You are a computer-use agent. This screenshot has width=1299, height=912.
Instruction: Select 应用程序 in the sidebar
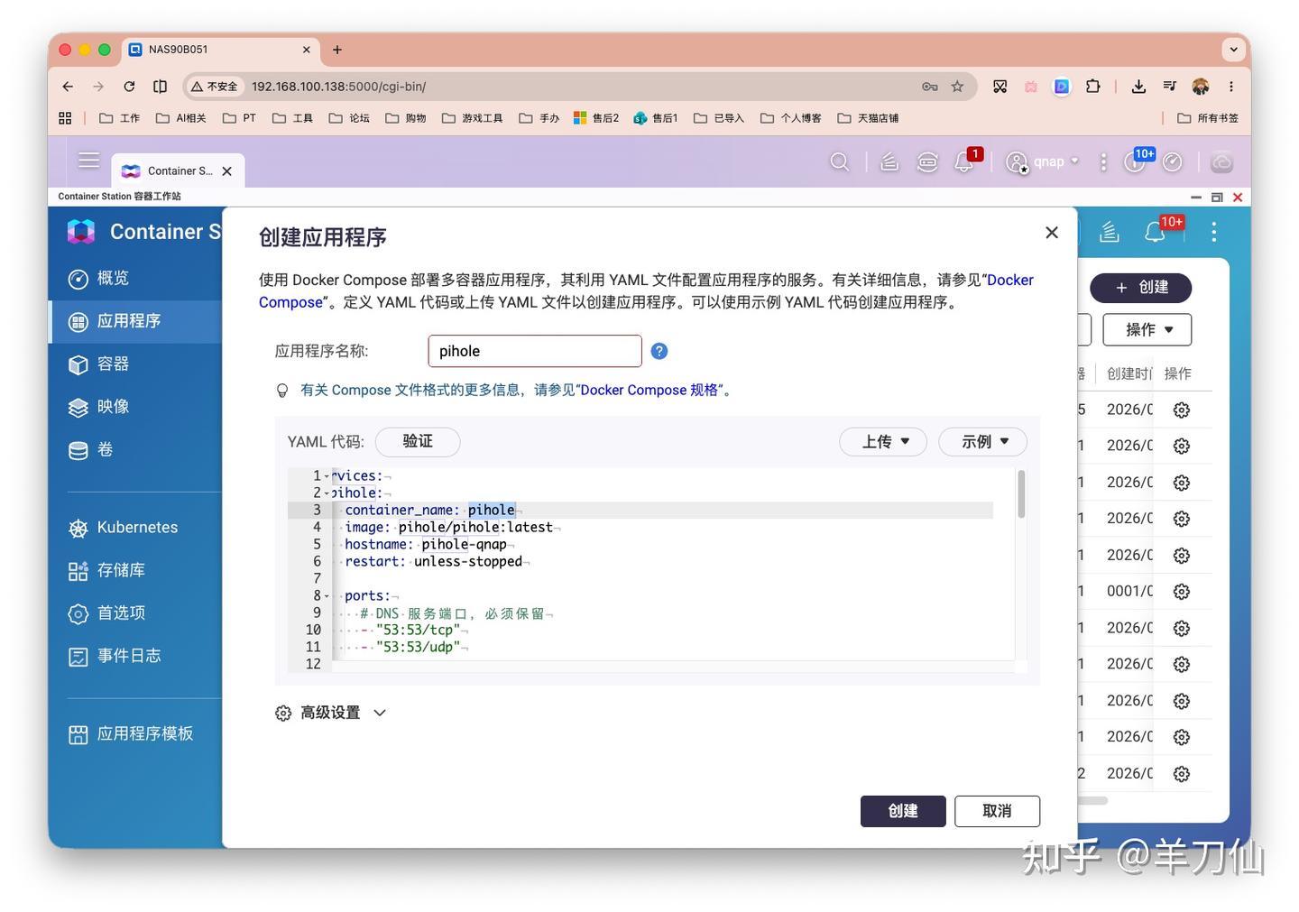pos(136,321)
